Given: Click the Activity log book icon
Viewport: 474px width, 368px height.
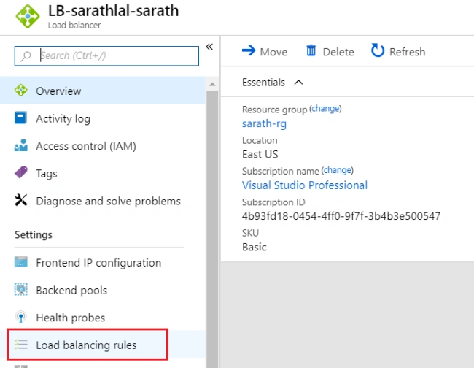Looking at the screenshot, I should point(21,118).
